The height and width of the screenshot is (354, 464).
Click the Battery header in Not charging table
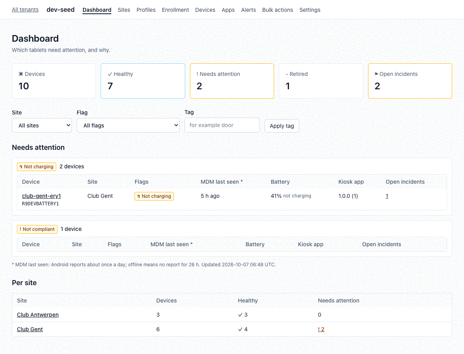(280, 182)
